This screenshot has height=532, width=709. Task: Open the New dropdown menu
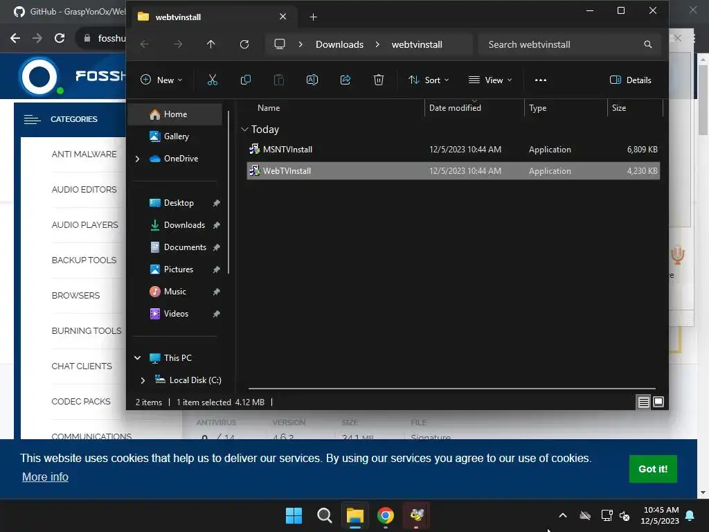(161, 80)
